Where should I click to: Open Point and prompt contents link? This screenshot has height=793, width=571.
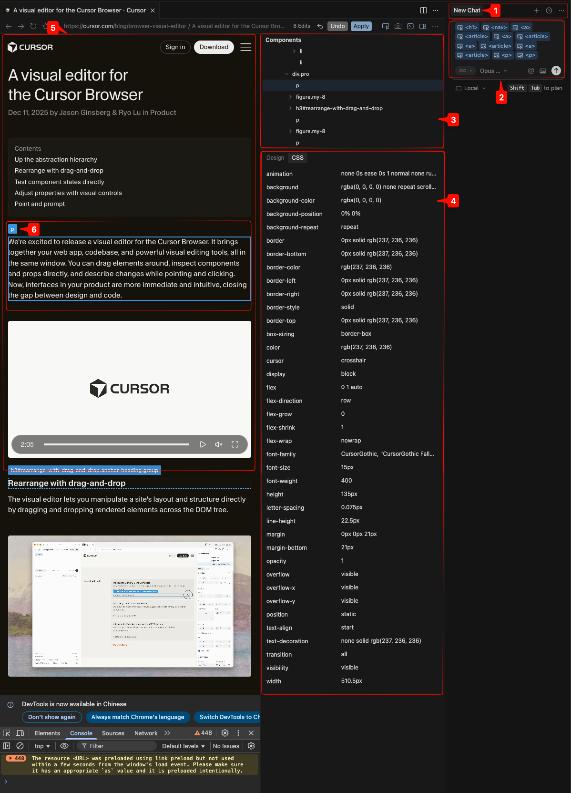pyautogui.click(x=40, y=204)
